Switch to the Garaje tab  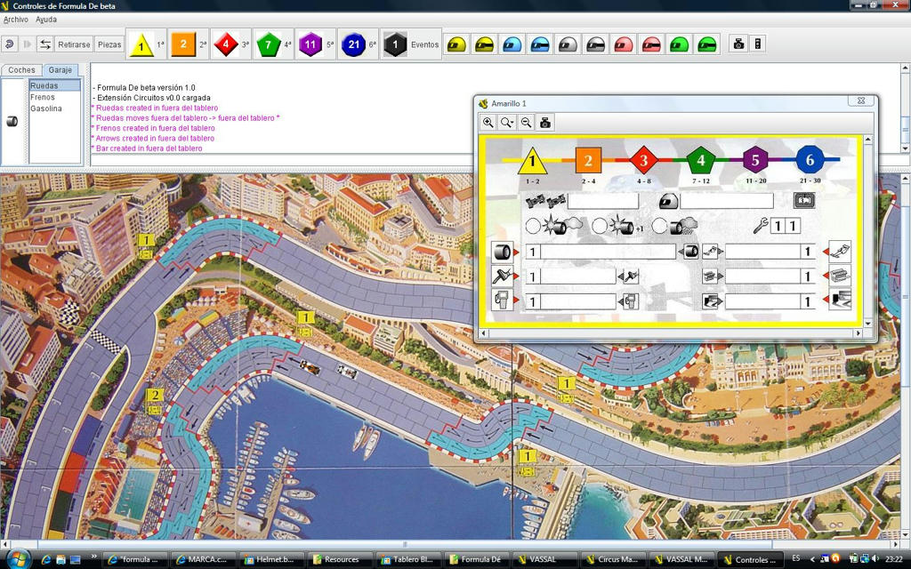(60, 69)
